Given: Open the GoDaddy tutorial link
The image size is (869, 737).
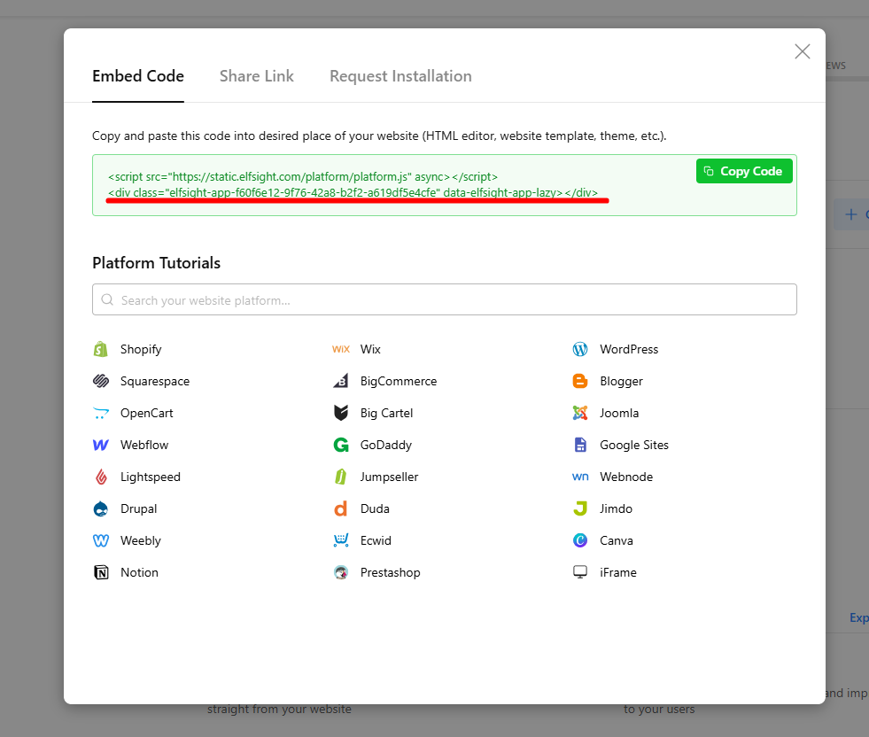Looking at the screenshot, I should [385, 445].
